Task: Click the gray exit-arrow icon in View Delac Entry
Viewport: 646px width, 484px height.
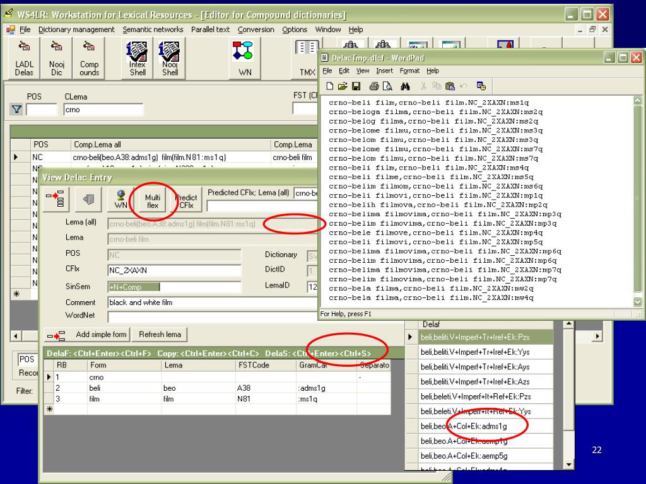Action: point(88,199)
